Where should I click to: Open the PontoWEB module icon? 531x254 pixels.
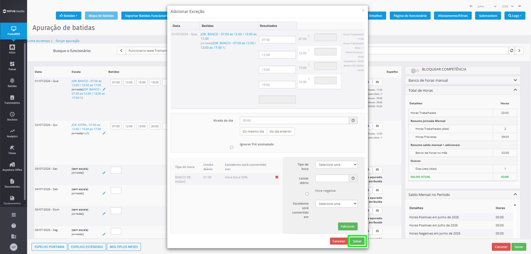click(13, 31)
